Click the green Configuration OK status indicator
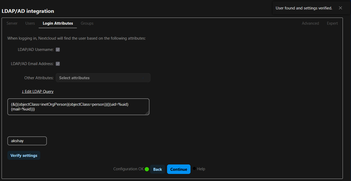This screenshot has height=181, width=351. tap(147, 169)
